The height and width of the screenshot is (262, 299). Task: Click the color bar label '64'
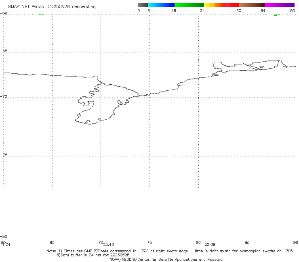263,10
